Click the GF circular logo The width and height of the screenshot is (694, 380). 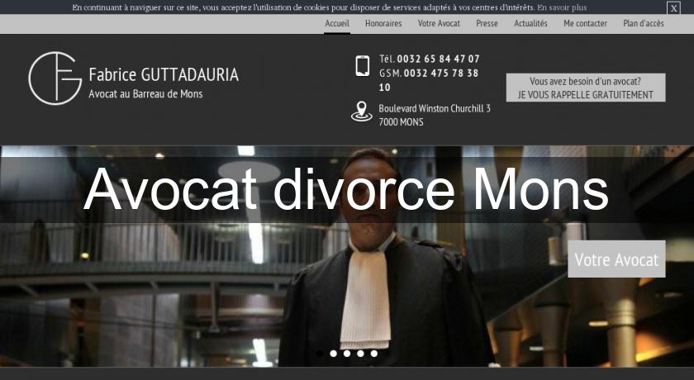click(x=55, y=78)
